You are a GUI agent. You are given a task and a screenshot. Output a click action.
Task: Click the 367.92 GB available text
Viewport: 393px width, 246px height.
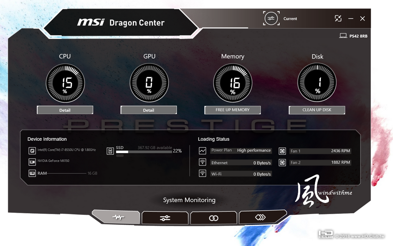click(x=155, y=148)
